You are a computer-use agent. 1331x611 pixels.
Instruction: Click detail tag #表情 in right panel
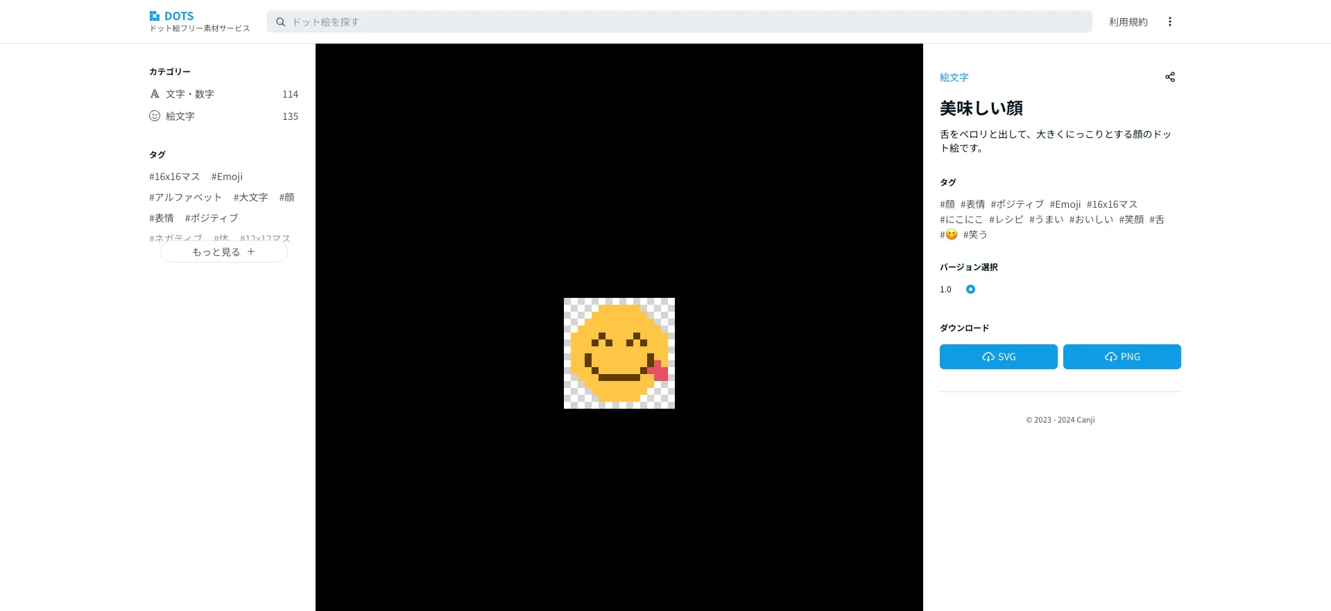pyautogui.click(x=972, y=204)
